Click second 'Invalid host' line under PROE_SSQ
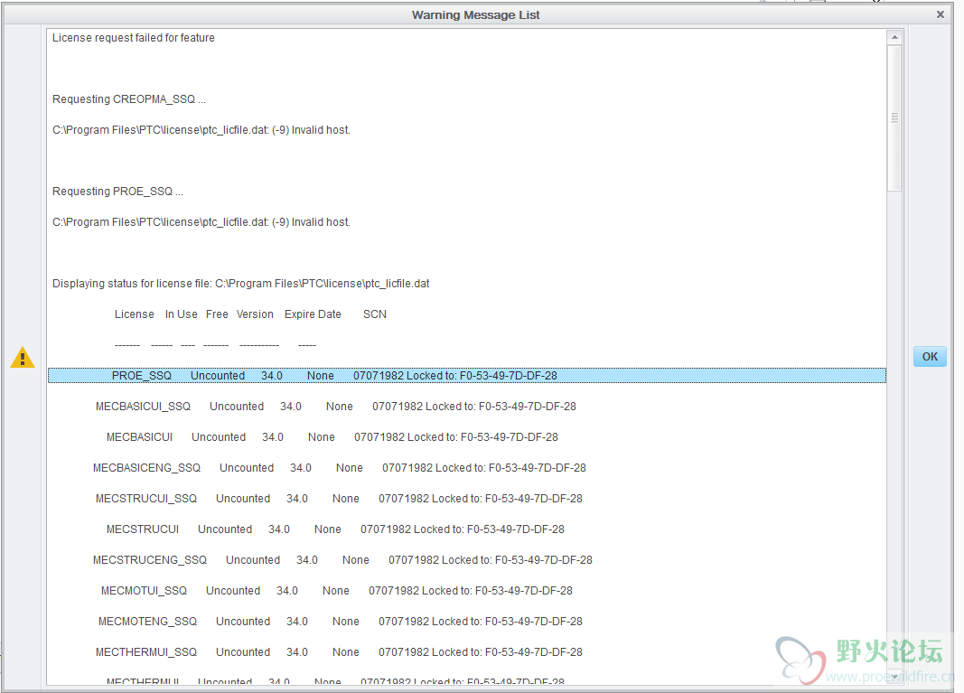 pyautogui.click(x=201, y=222)
